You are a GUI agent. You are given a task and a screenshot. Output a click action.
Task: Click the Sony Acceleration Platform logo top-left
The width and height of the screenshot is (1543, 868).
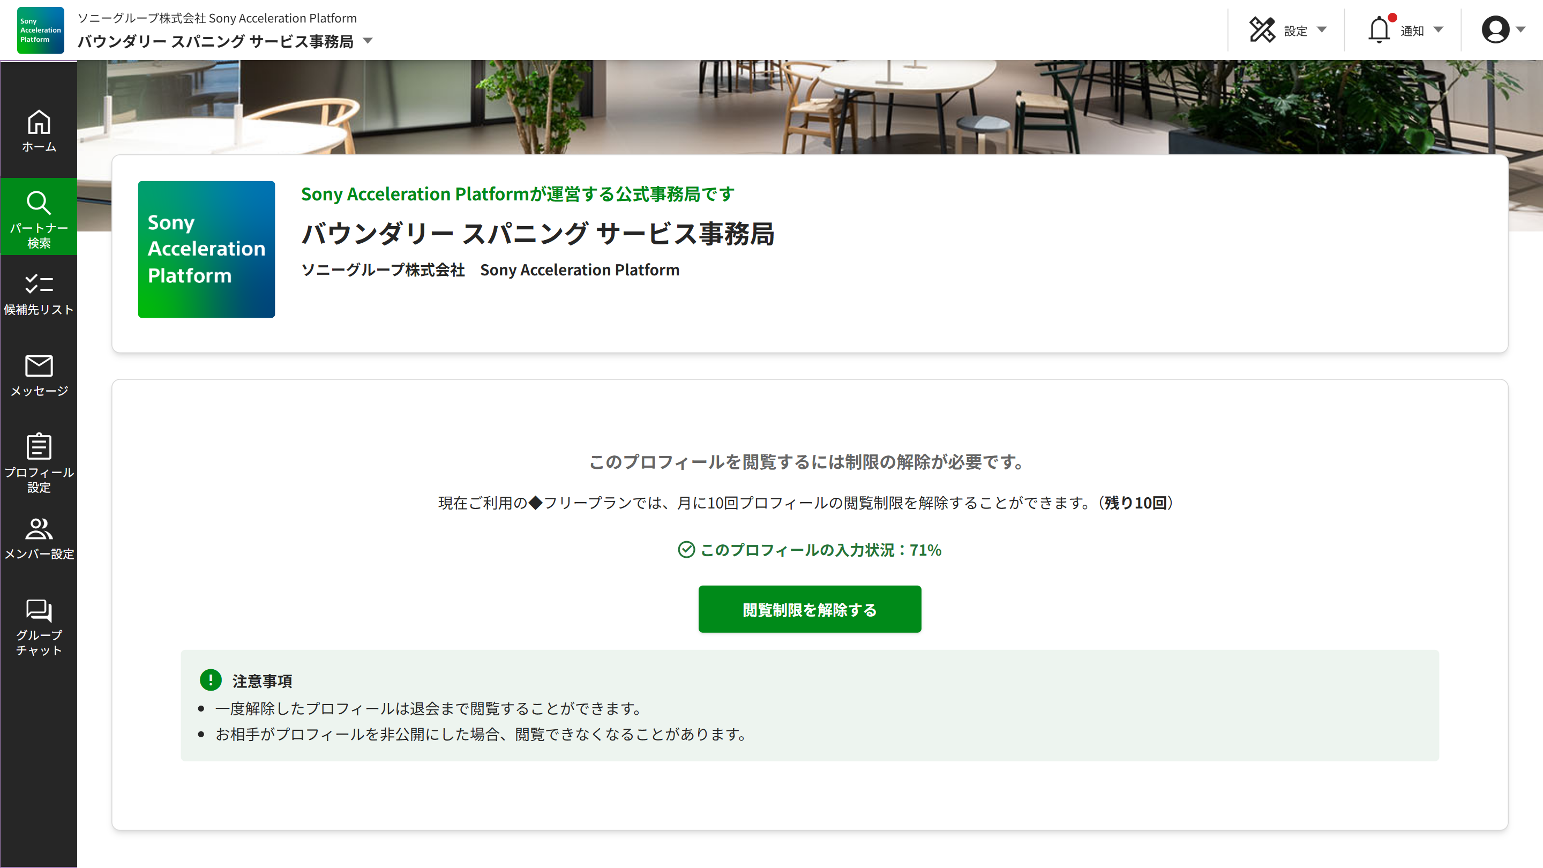40,30
